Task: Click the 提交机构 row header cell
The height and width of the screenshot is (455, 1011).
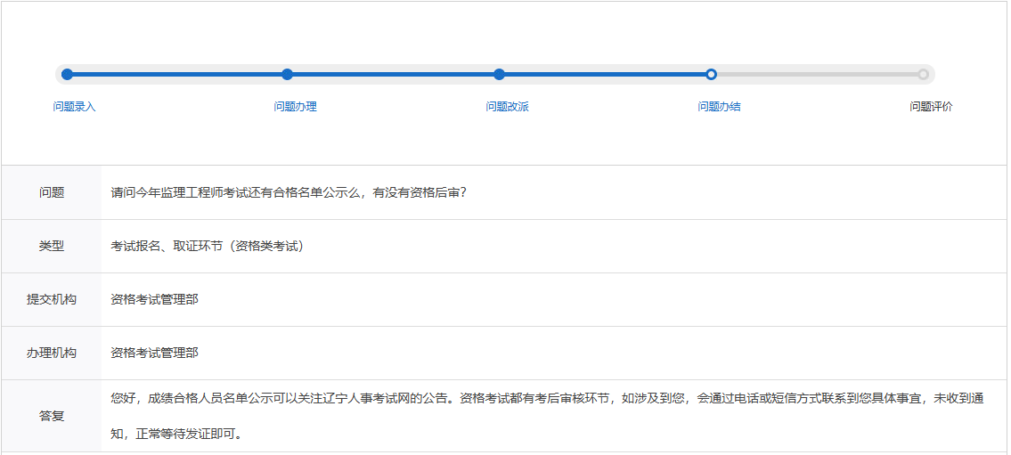Action: [52, 300]
